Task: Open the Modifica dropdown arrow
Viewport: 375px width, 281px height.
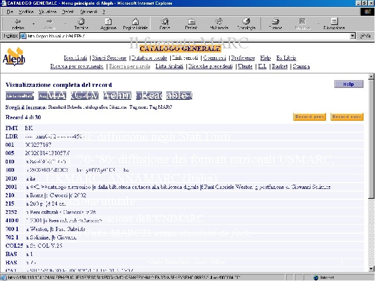Action: coord(318,23)
